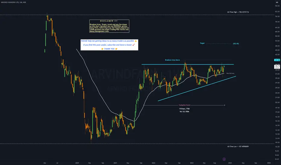This screenshot has height=165, width=281.
Task: Click the 2025 label on time axis
Action: point(269,163)
